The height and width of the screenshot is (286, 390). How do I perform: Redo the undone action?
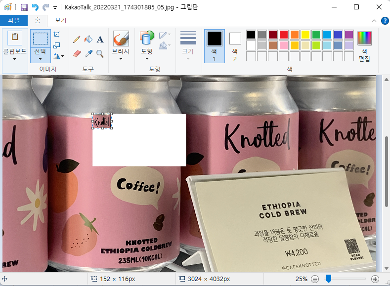coord(46,7)
